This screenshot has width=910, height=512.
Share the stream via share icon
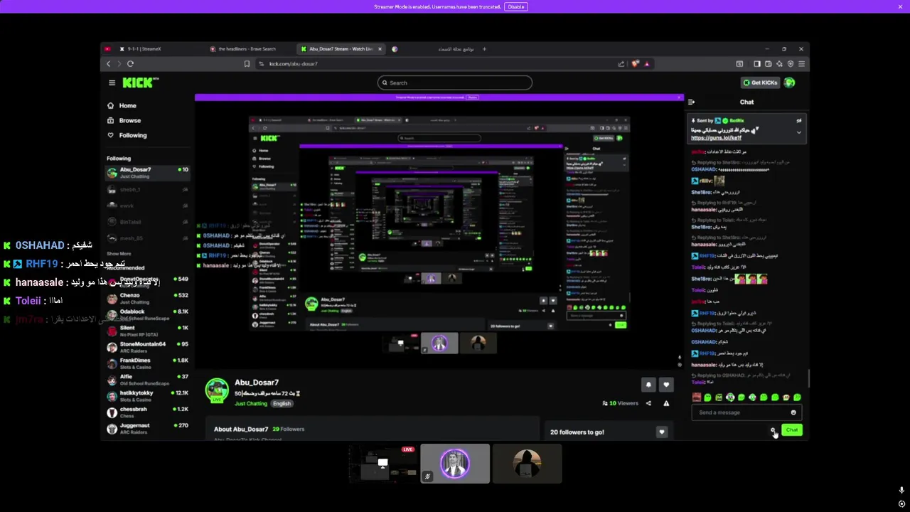point(648,403)
